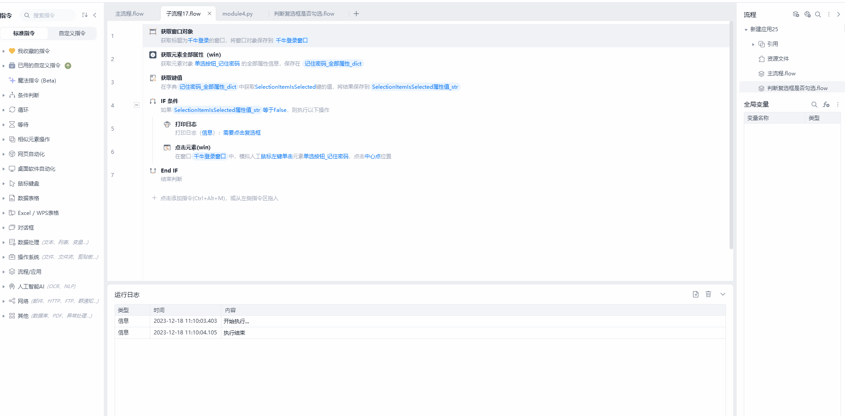Click the new flow icon in 流程 panel
This screenshot has width=845, height=416.
coord(796,14)
